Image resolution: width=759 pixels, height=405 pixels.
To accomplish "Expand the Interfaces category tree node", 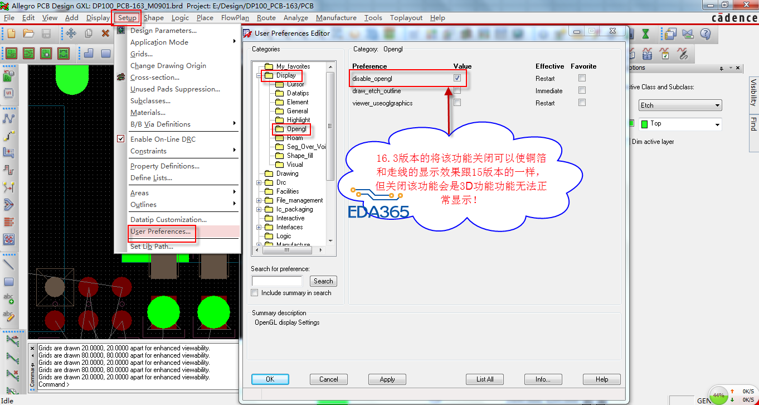I will coord(259,227).
